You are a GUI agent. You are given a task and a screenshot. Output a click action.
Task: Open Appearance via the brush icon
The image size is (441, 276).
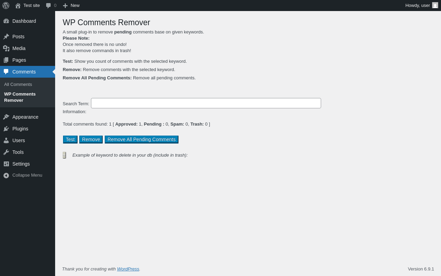point(6,117)
